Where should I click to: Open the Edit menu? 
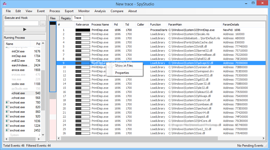click(18, 11)
